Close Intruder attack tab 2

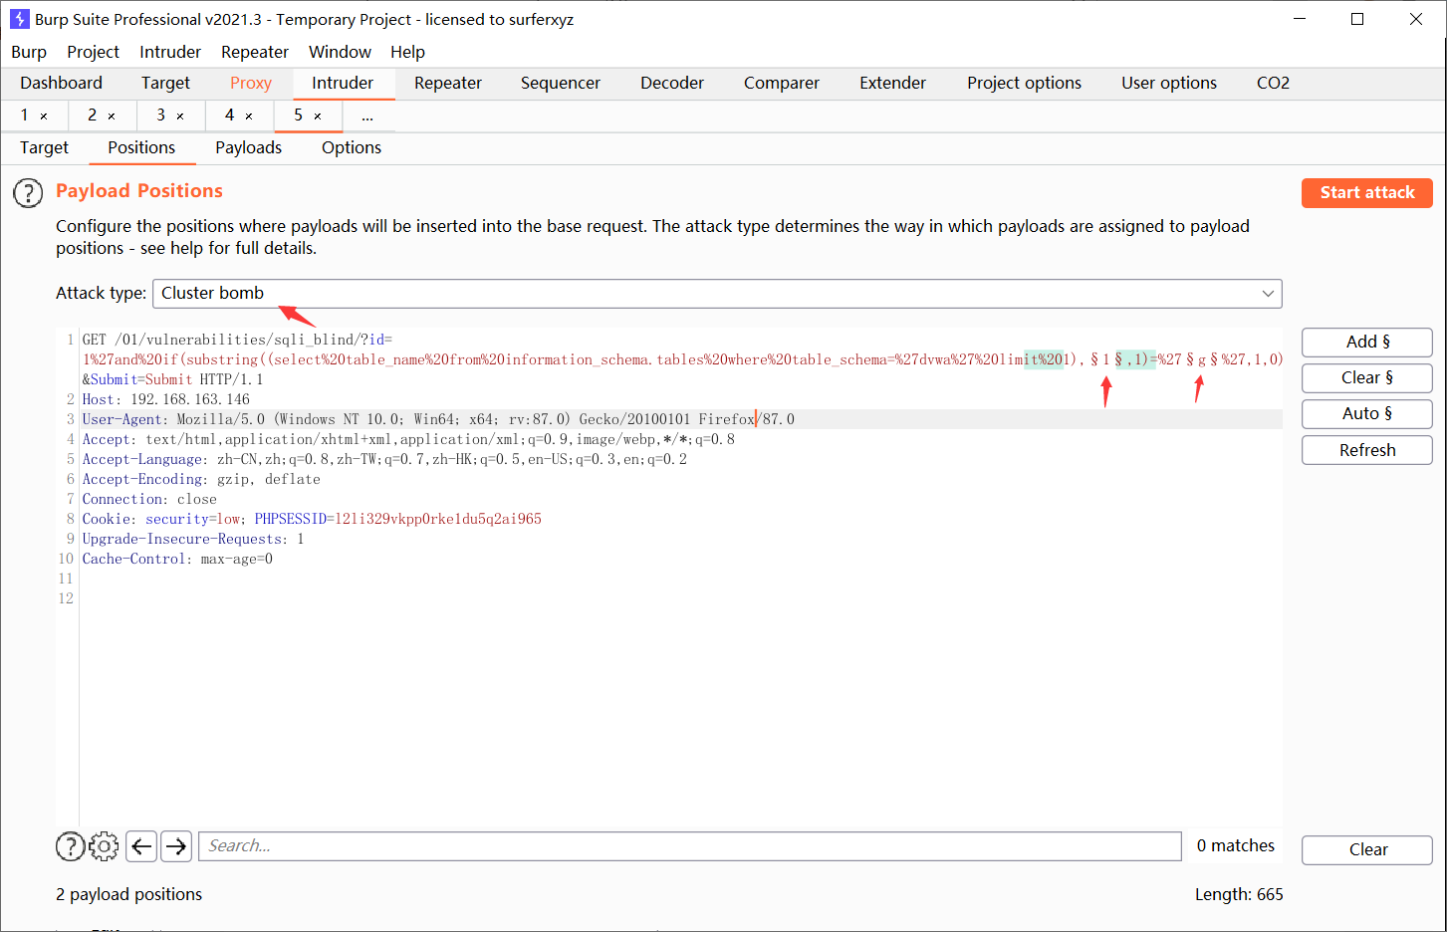(112, 116)
